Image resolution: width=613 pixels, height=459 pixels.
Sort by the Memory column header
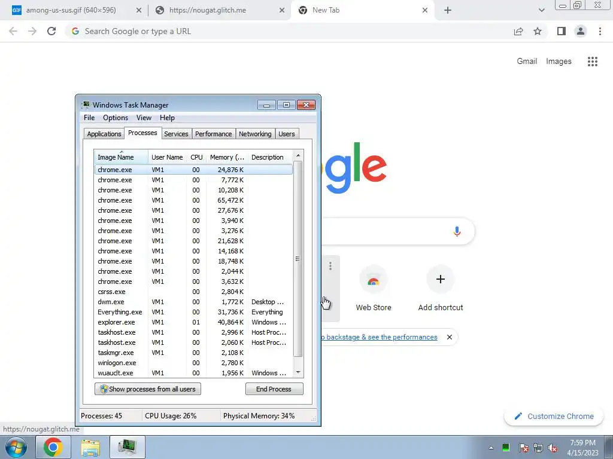227,157
